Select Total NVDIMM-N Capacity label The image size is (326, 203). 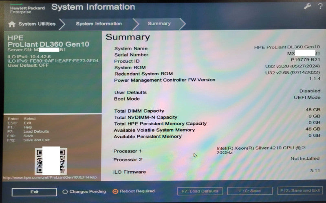coord(145,118)
